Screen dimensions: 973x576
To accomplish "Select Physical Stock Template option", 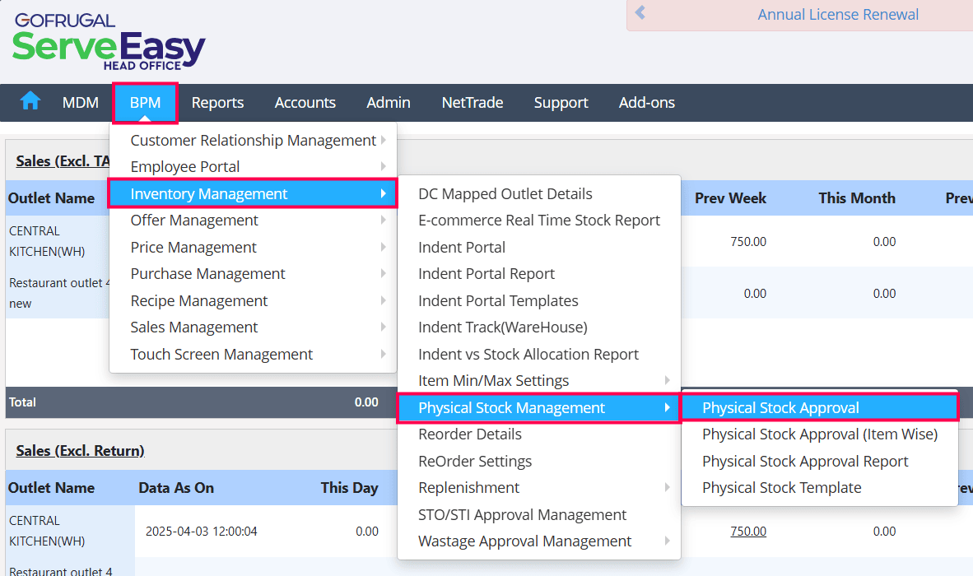I will (781, 488).
